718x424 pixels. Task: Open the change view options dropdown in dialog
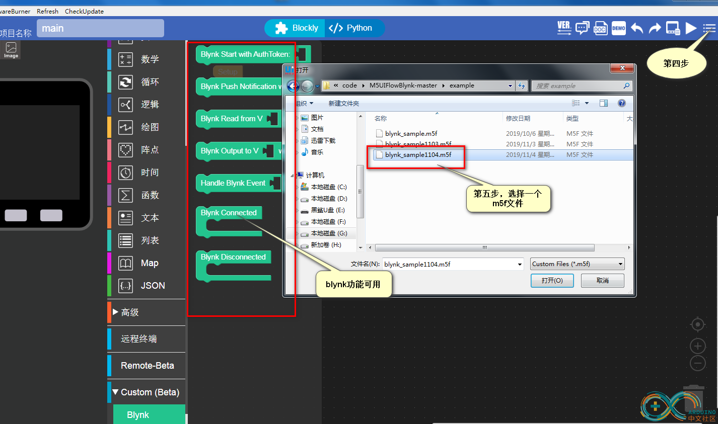587,103
